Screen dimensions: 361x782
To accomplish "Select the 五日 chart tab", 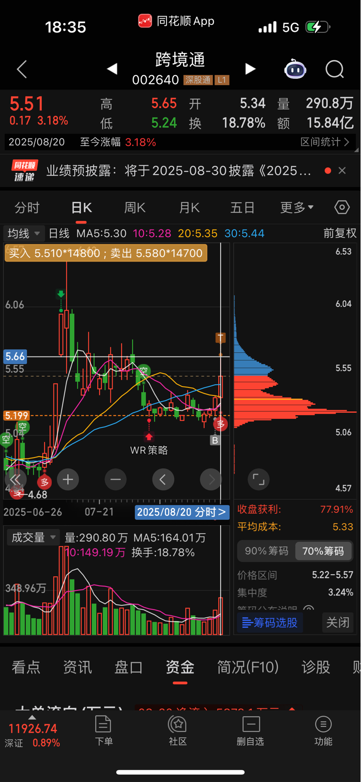I will coord(242,207).
